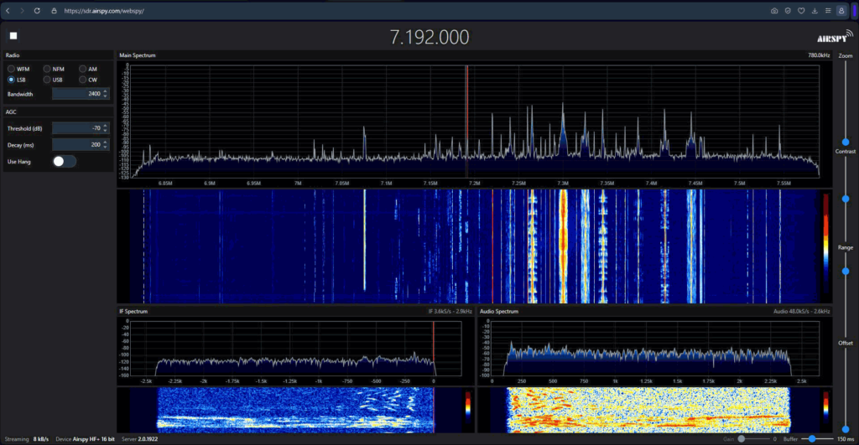Screen dimensions: 859x445
Task: Increase Bandwidth with the up stepper arrow
Action: [105, 91]
